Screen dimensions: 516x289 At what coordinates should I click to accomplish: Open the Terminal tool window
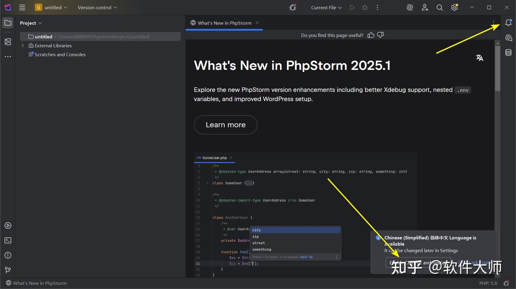pyautogui.click(x=8, y=240)
